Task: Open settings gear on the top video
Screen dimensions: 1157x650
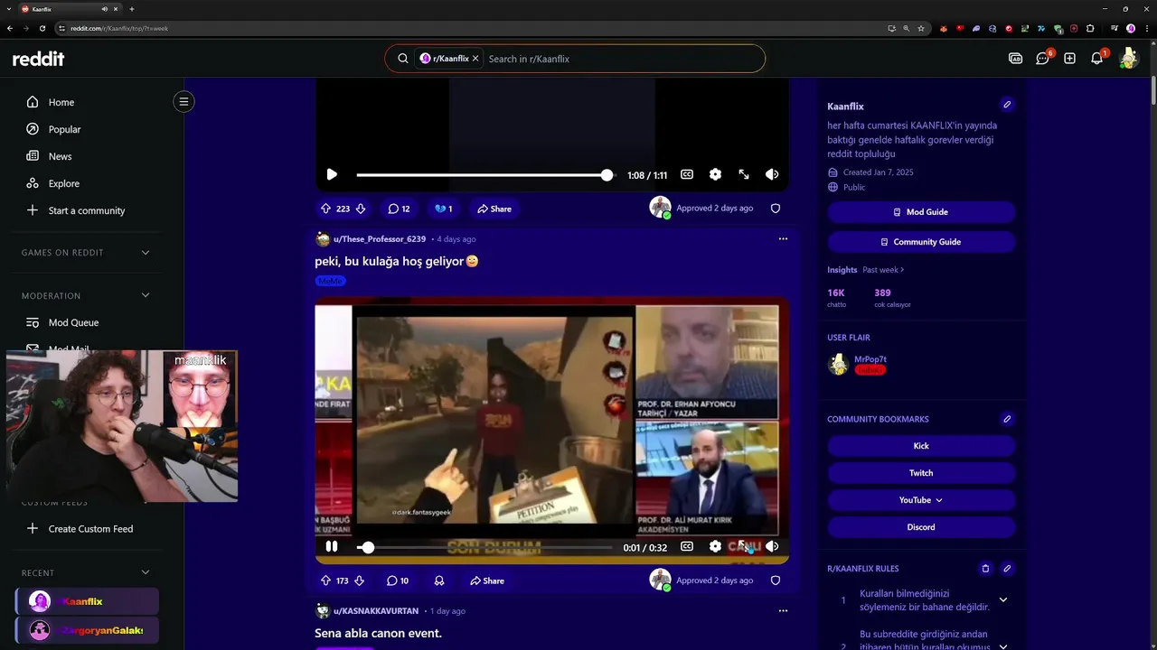Action: pos(715,174)
